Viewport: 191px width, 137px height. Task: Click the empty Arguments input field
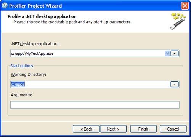[x=95, y=105]
